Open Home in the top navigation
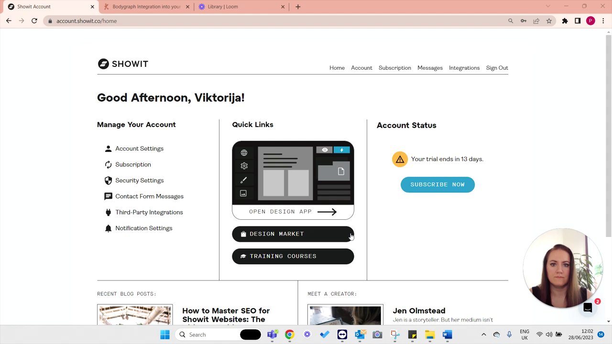Screen dimensions: 612x344 tap(337, 68)
